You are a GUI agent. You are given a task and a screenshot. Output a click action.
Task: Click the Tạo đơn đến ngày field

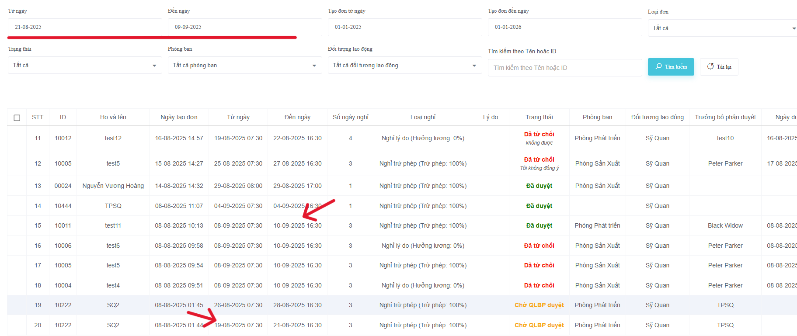coord(564,27)
